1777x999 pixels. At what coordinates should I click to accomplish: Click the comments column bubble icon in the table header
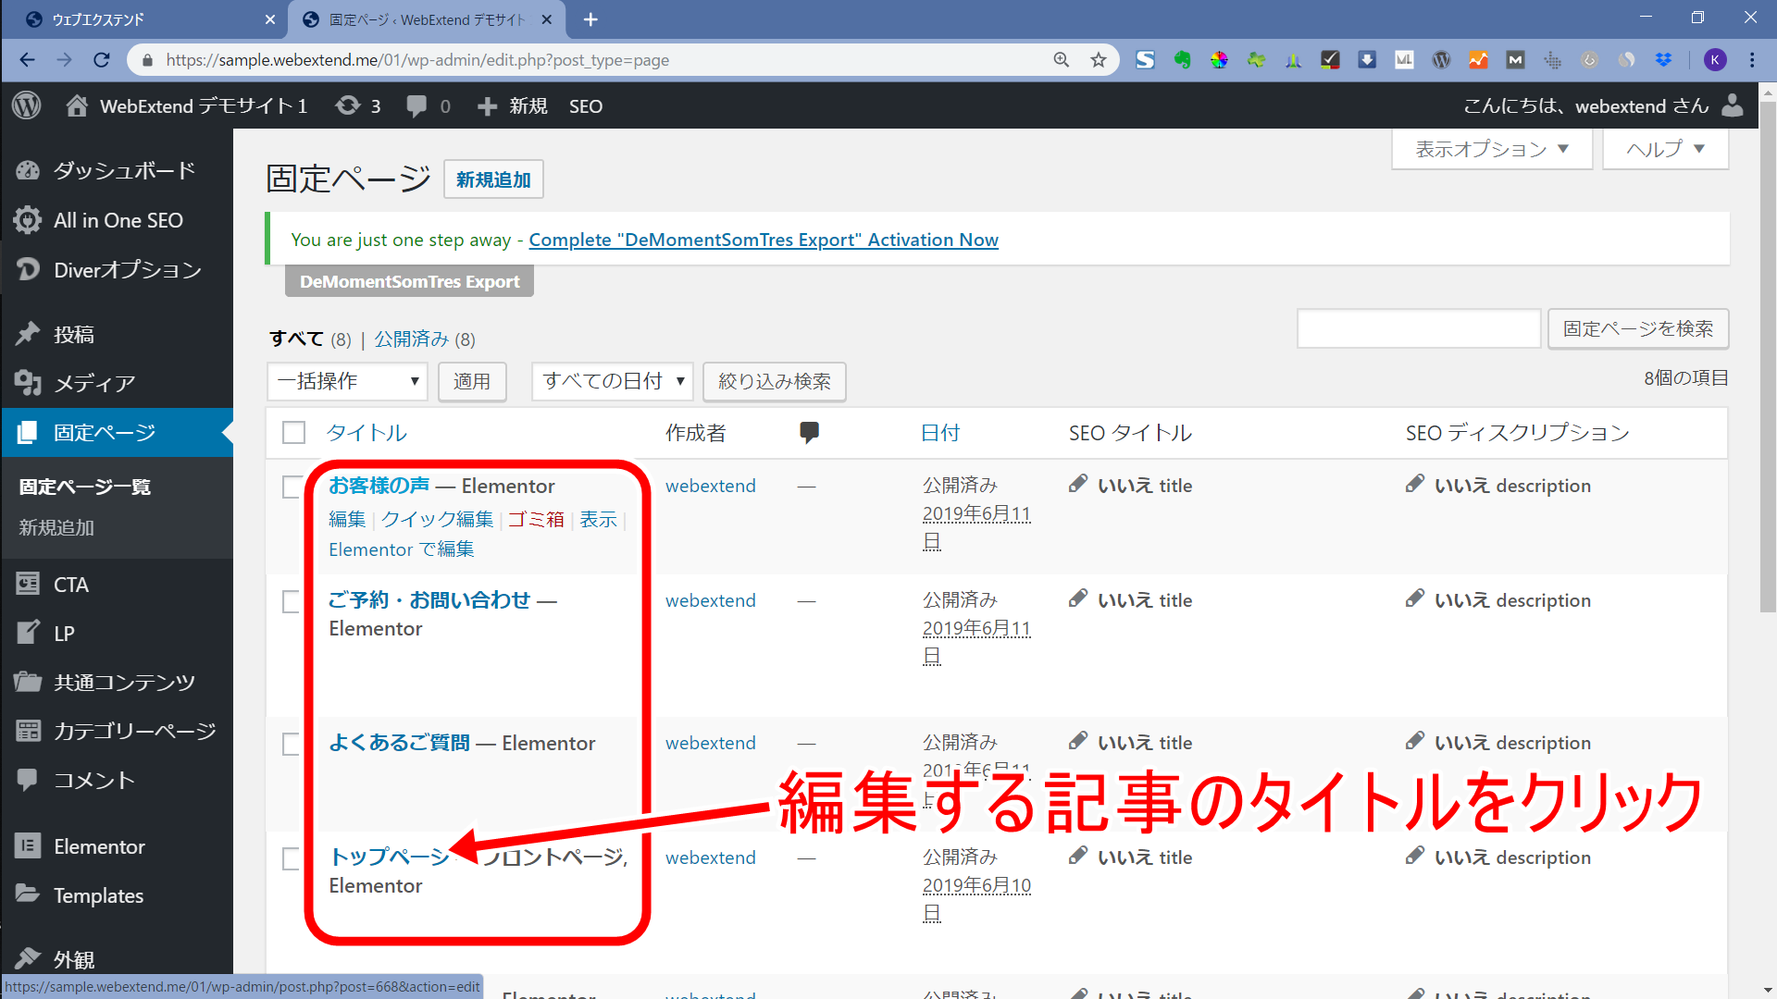809,432
